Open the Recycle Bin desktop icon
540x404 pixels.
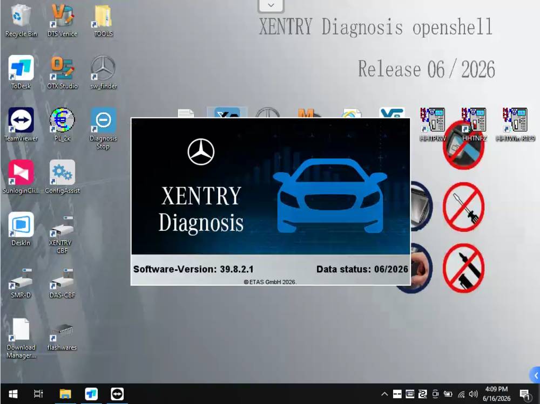(21, 20)
